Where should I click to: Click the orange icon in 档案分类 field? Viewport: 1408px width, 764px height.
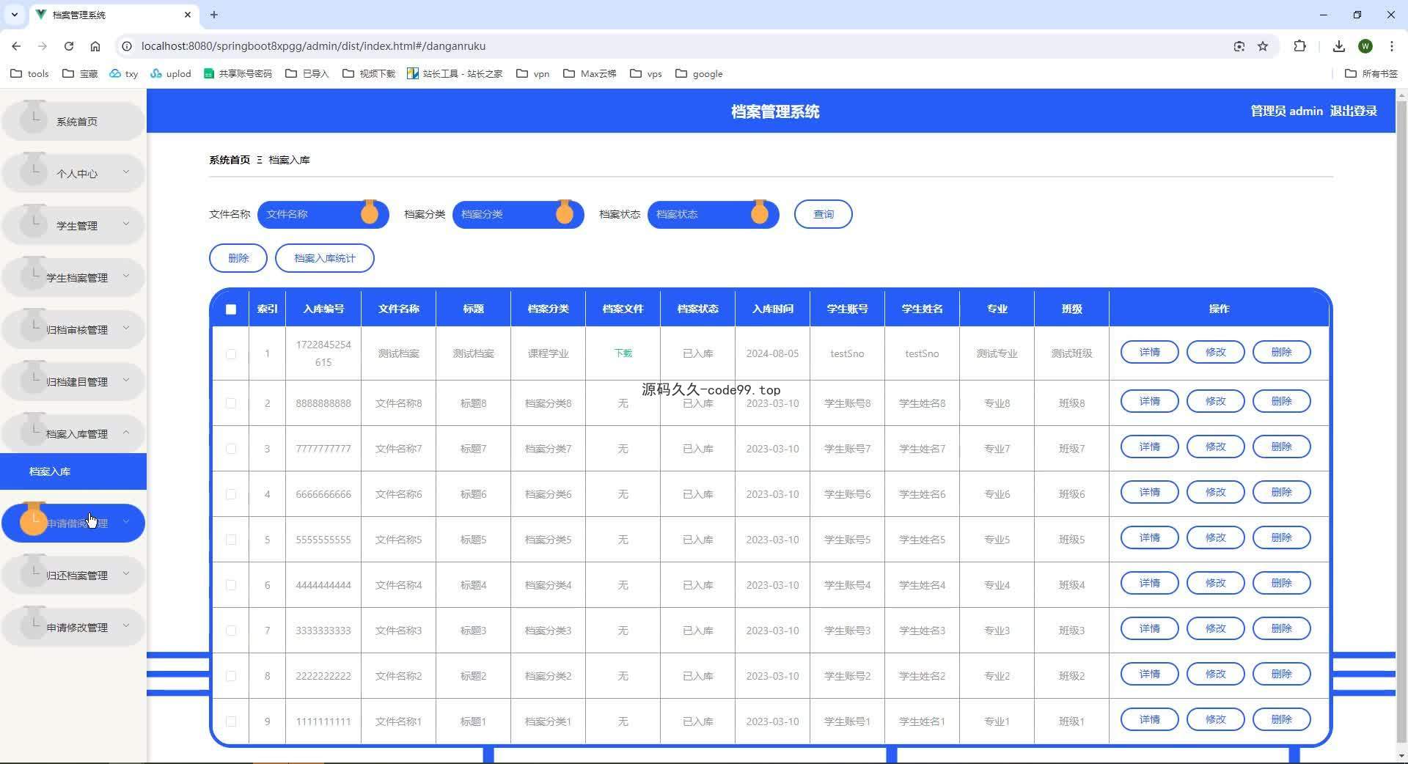point(565,212)
